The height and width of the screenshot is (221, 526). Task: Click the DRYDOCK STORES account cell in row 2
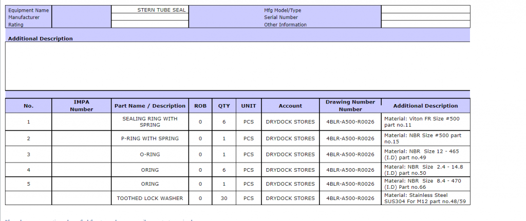(290, 138)
